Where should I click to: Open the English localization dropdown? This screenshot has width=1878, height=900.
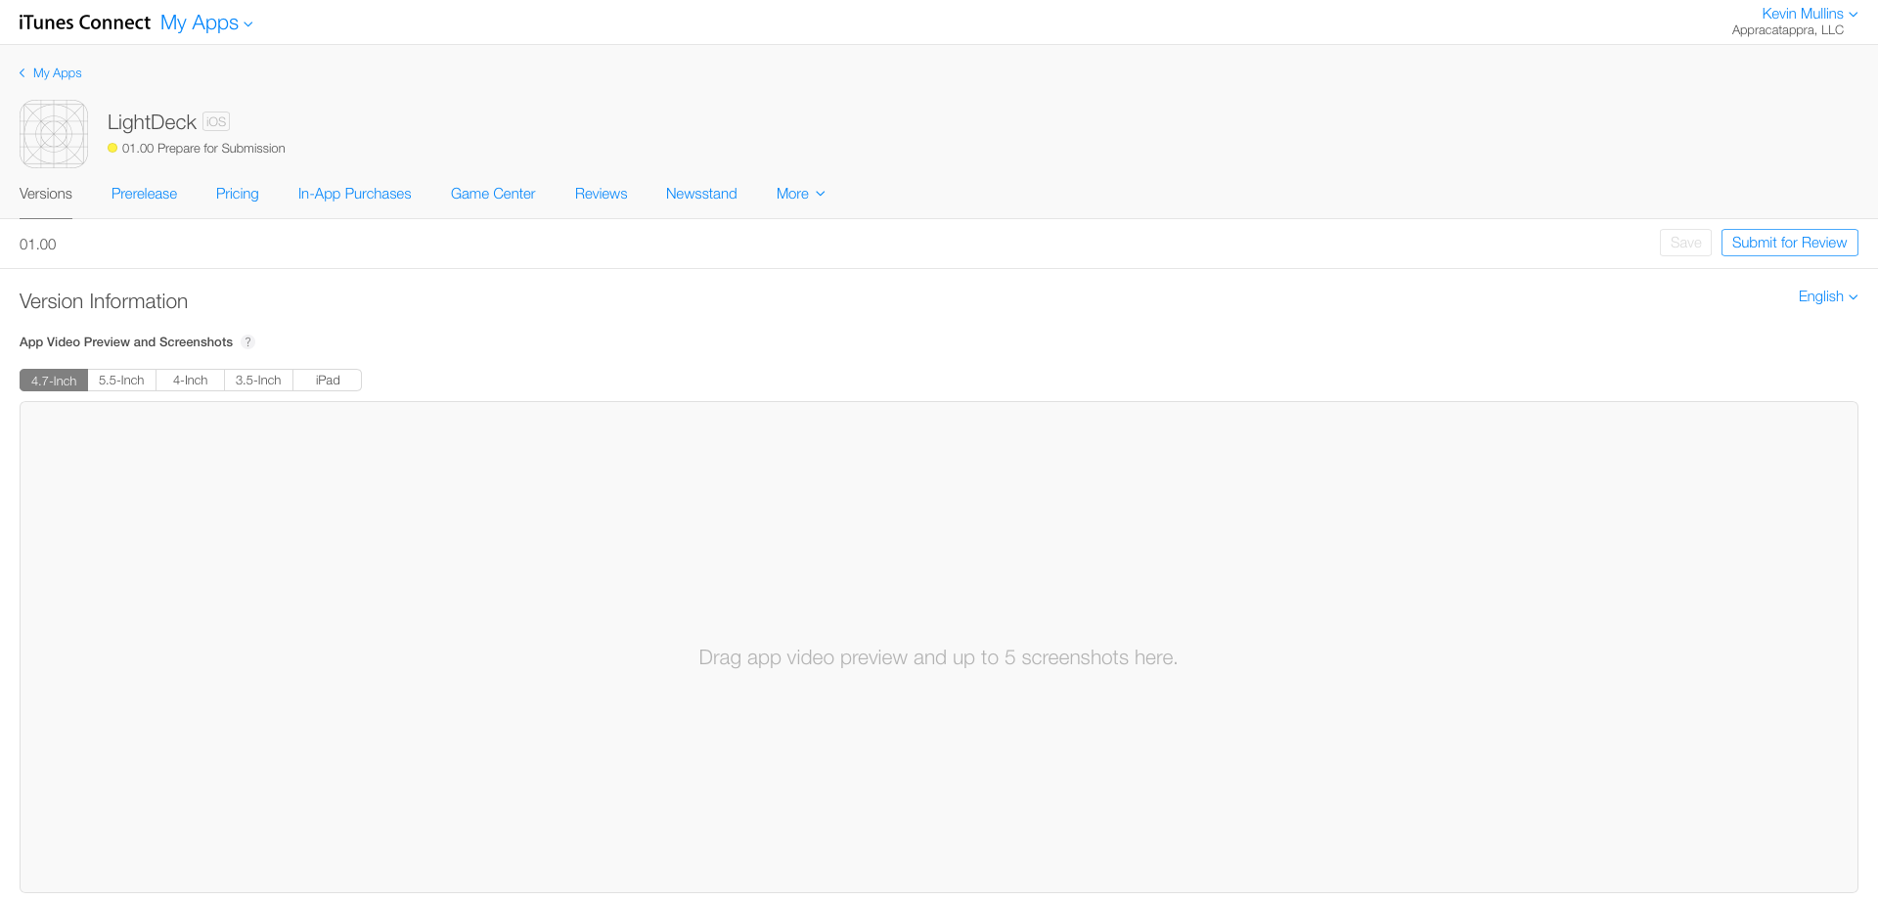point(1827,296)
